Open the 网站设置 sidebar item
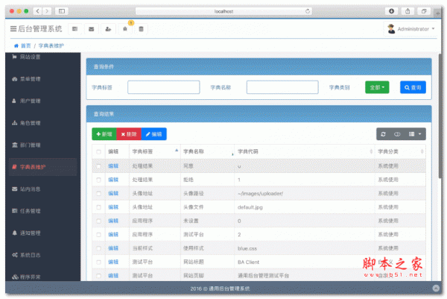 [x=42, y=57]
